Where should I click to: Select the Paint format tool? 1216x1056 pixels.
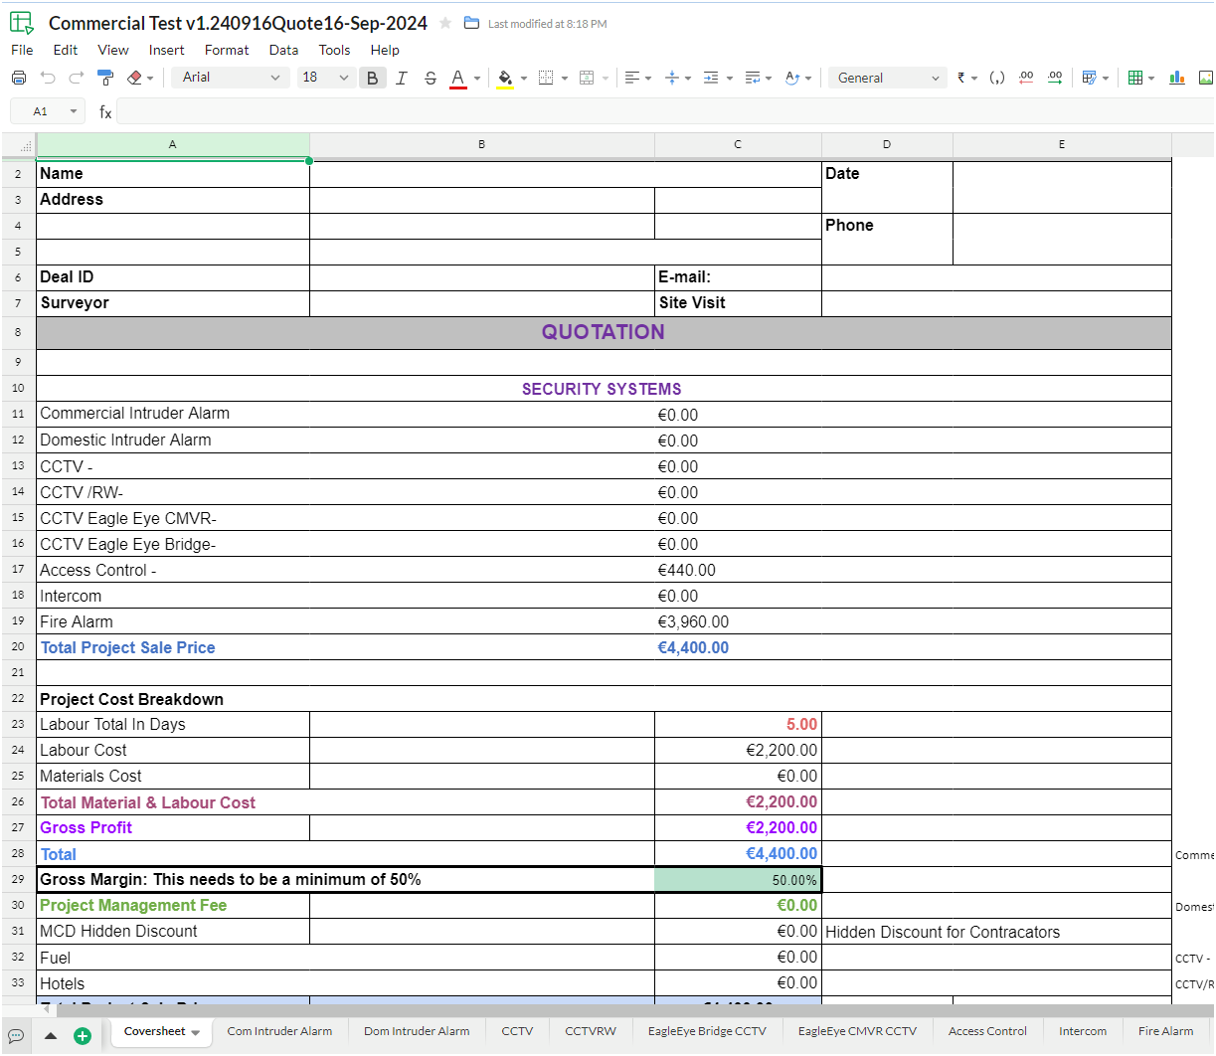point(104,78)
